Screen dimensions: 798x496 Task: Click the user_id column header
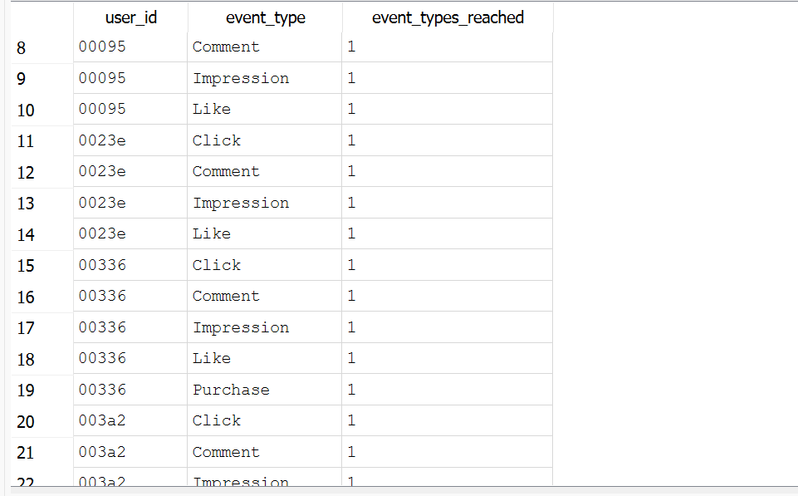pyautogui.click(x=130, y=17)
